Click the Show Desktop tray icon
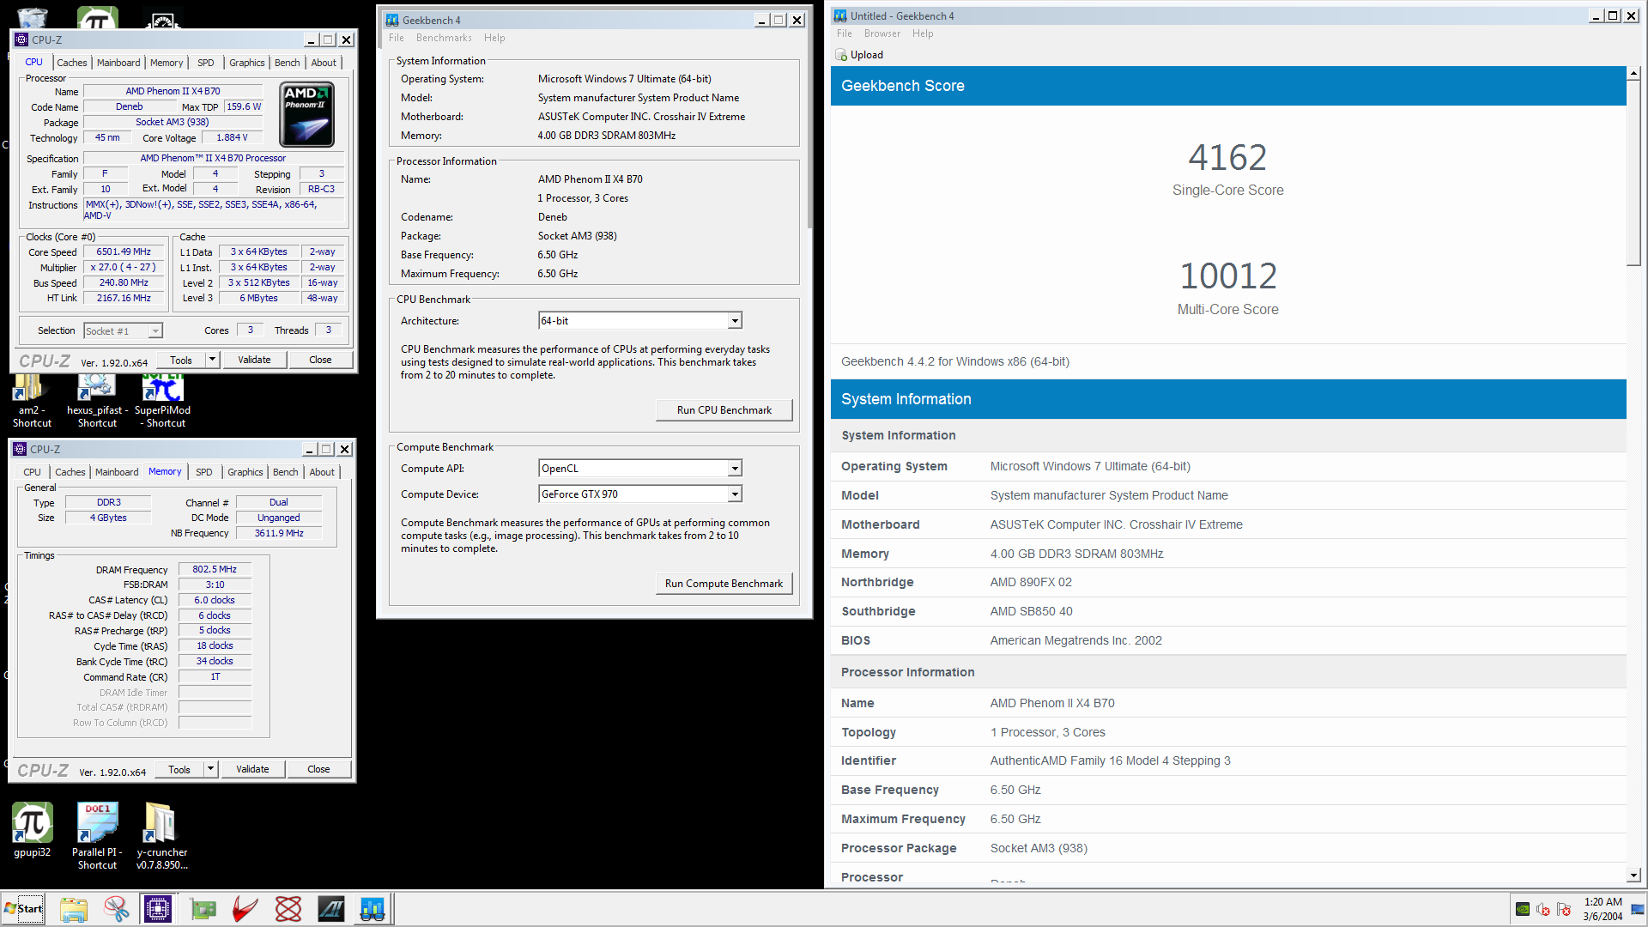 [1638, 909]
